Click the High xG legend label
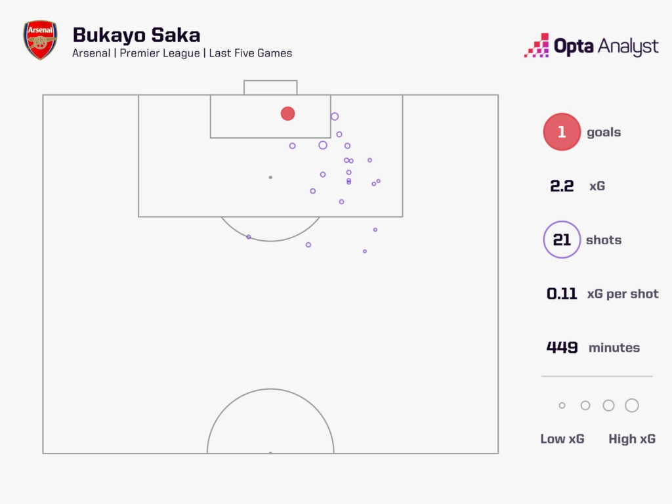Viewport: 672px width, 504px height. (632, 439)
